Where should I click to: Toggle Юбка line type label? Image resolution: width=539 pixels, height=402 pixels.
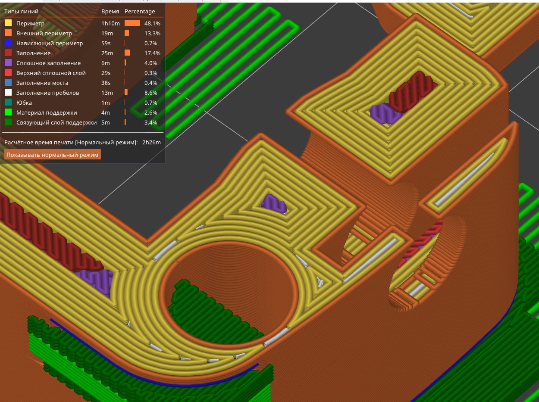[x=24, y=103]
